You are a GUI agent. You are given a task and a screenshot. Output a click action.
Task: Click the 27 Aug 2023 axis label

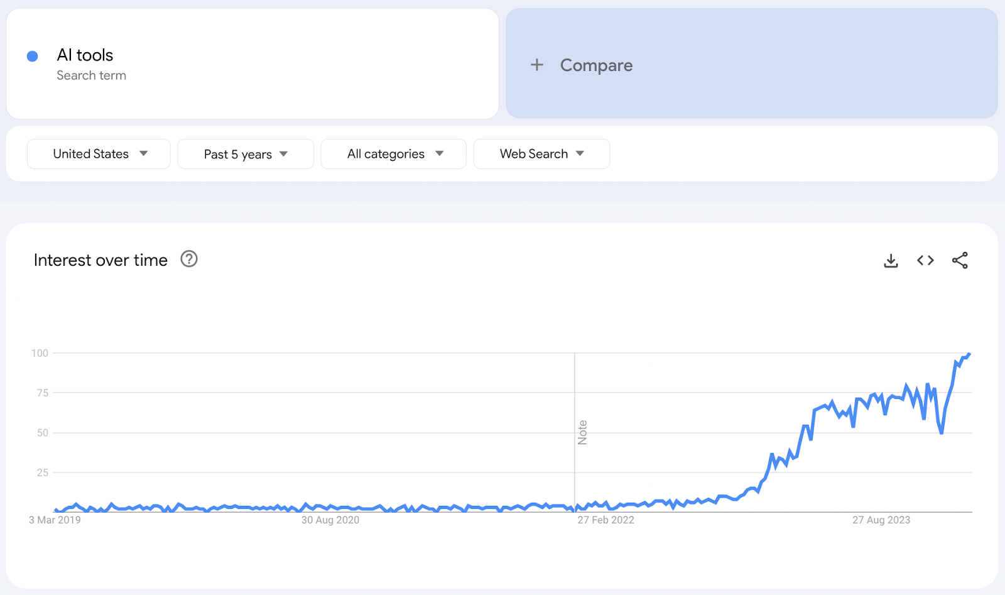(881, 520)
